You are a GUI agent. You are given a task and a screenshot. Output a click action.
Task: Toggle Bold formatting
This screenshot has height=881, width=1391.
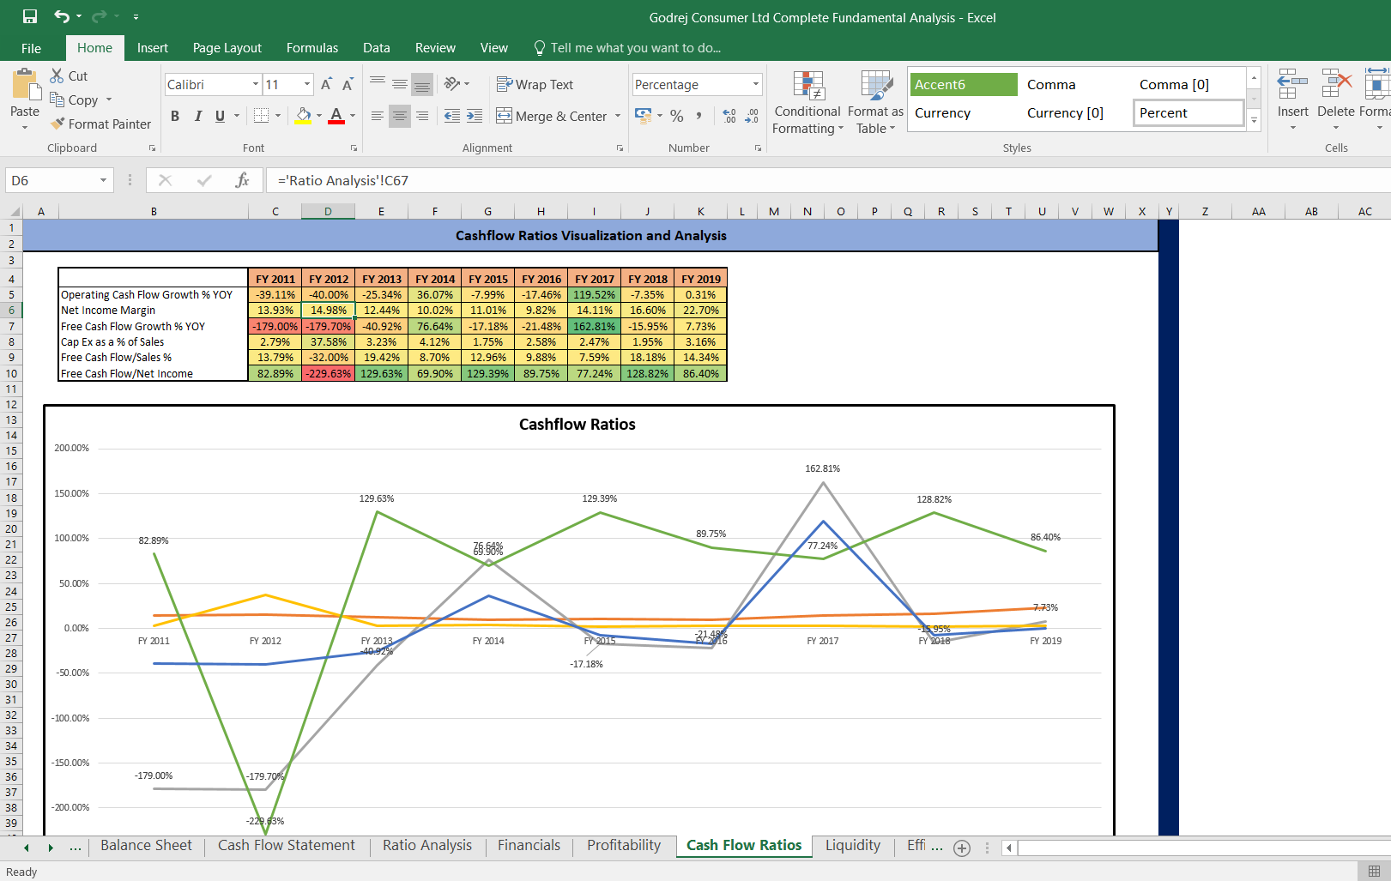(x=175, y=116)
